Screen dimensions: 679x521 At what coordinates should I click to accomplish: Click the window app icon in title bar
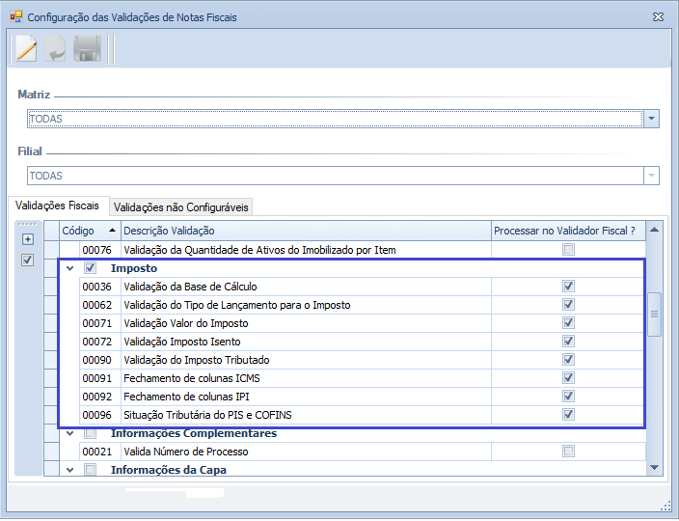pyautogui.click(x=14, y=17)
